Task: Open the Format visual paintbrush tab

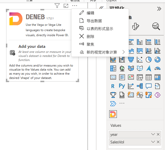Action: (136, 26)
